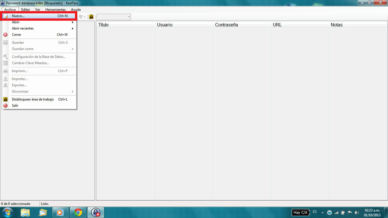This screenshot has height=218, width=388.
Task: Click the Action Center flag icon
Action: click(x=350, y=213)
